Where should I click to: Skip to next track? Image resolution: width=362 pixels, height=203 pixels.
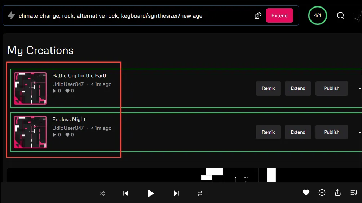176,193
